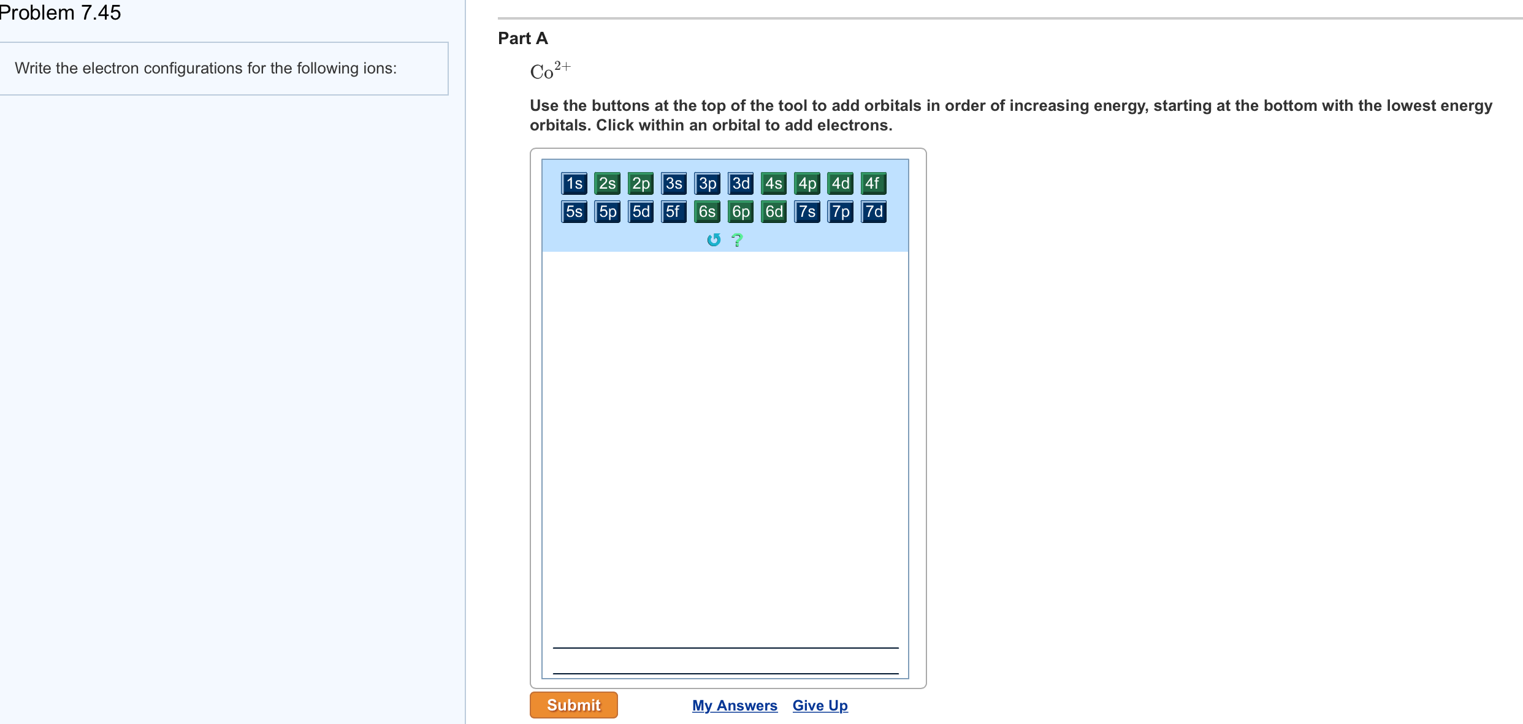The height and width of the screenshot is (724, 1523).
Task: Add the 5s orbital
Action: tap(574, 211)
